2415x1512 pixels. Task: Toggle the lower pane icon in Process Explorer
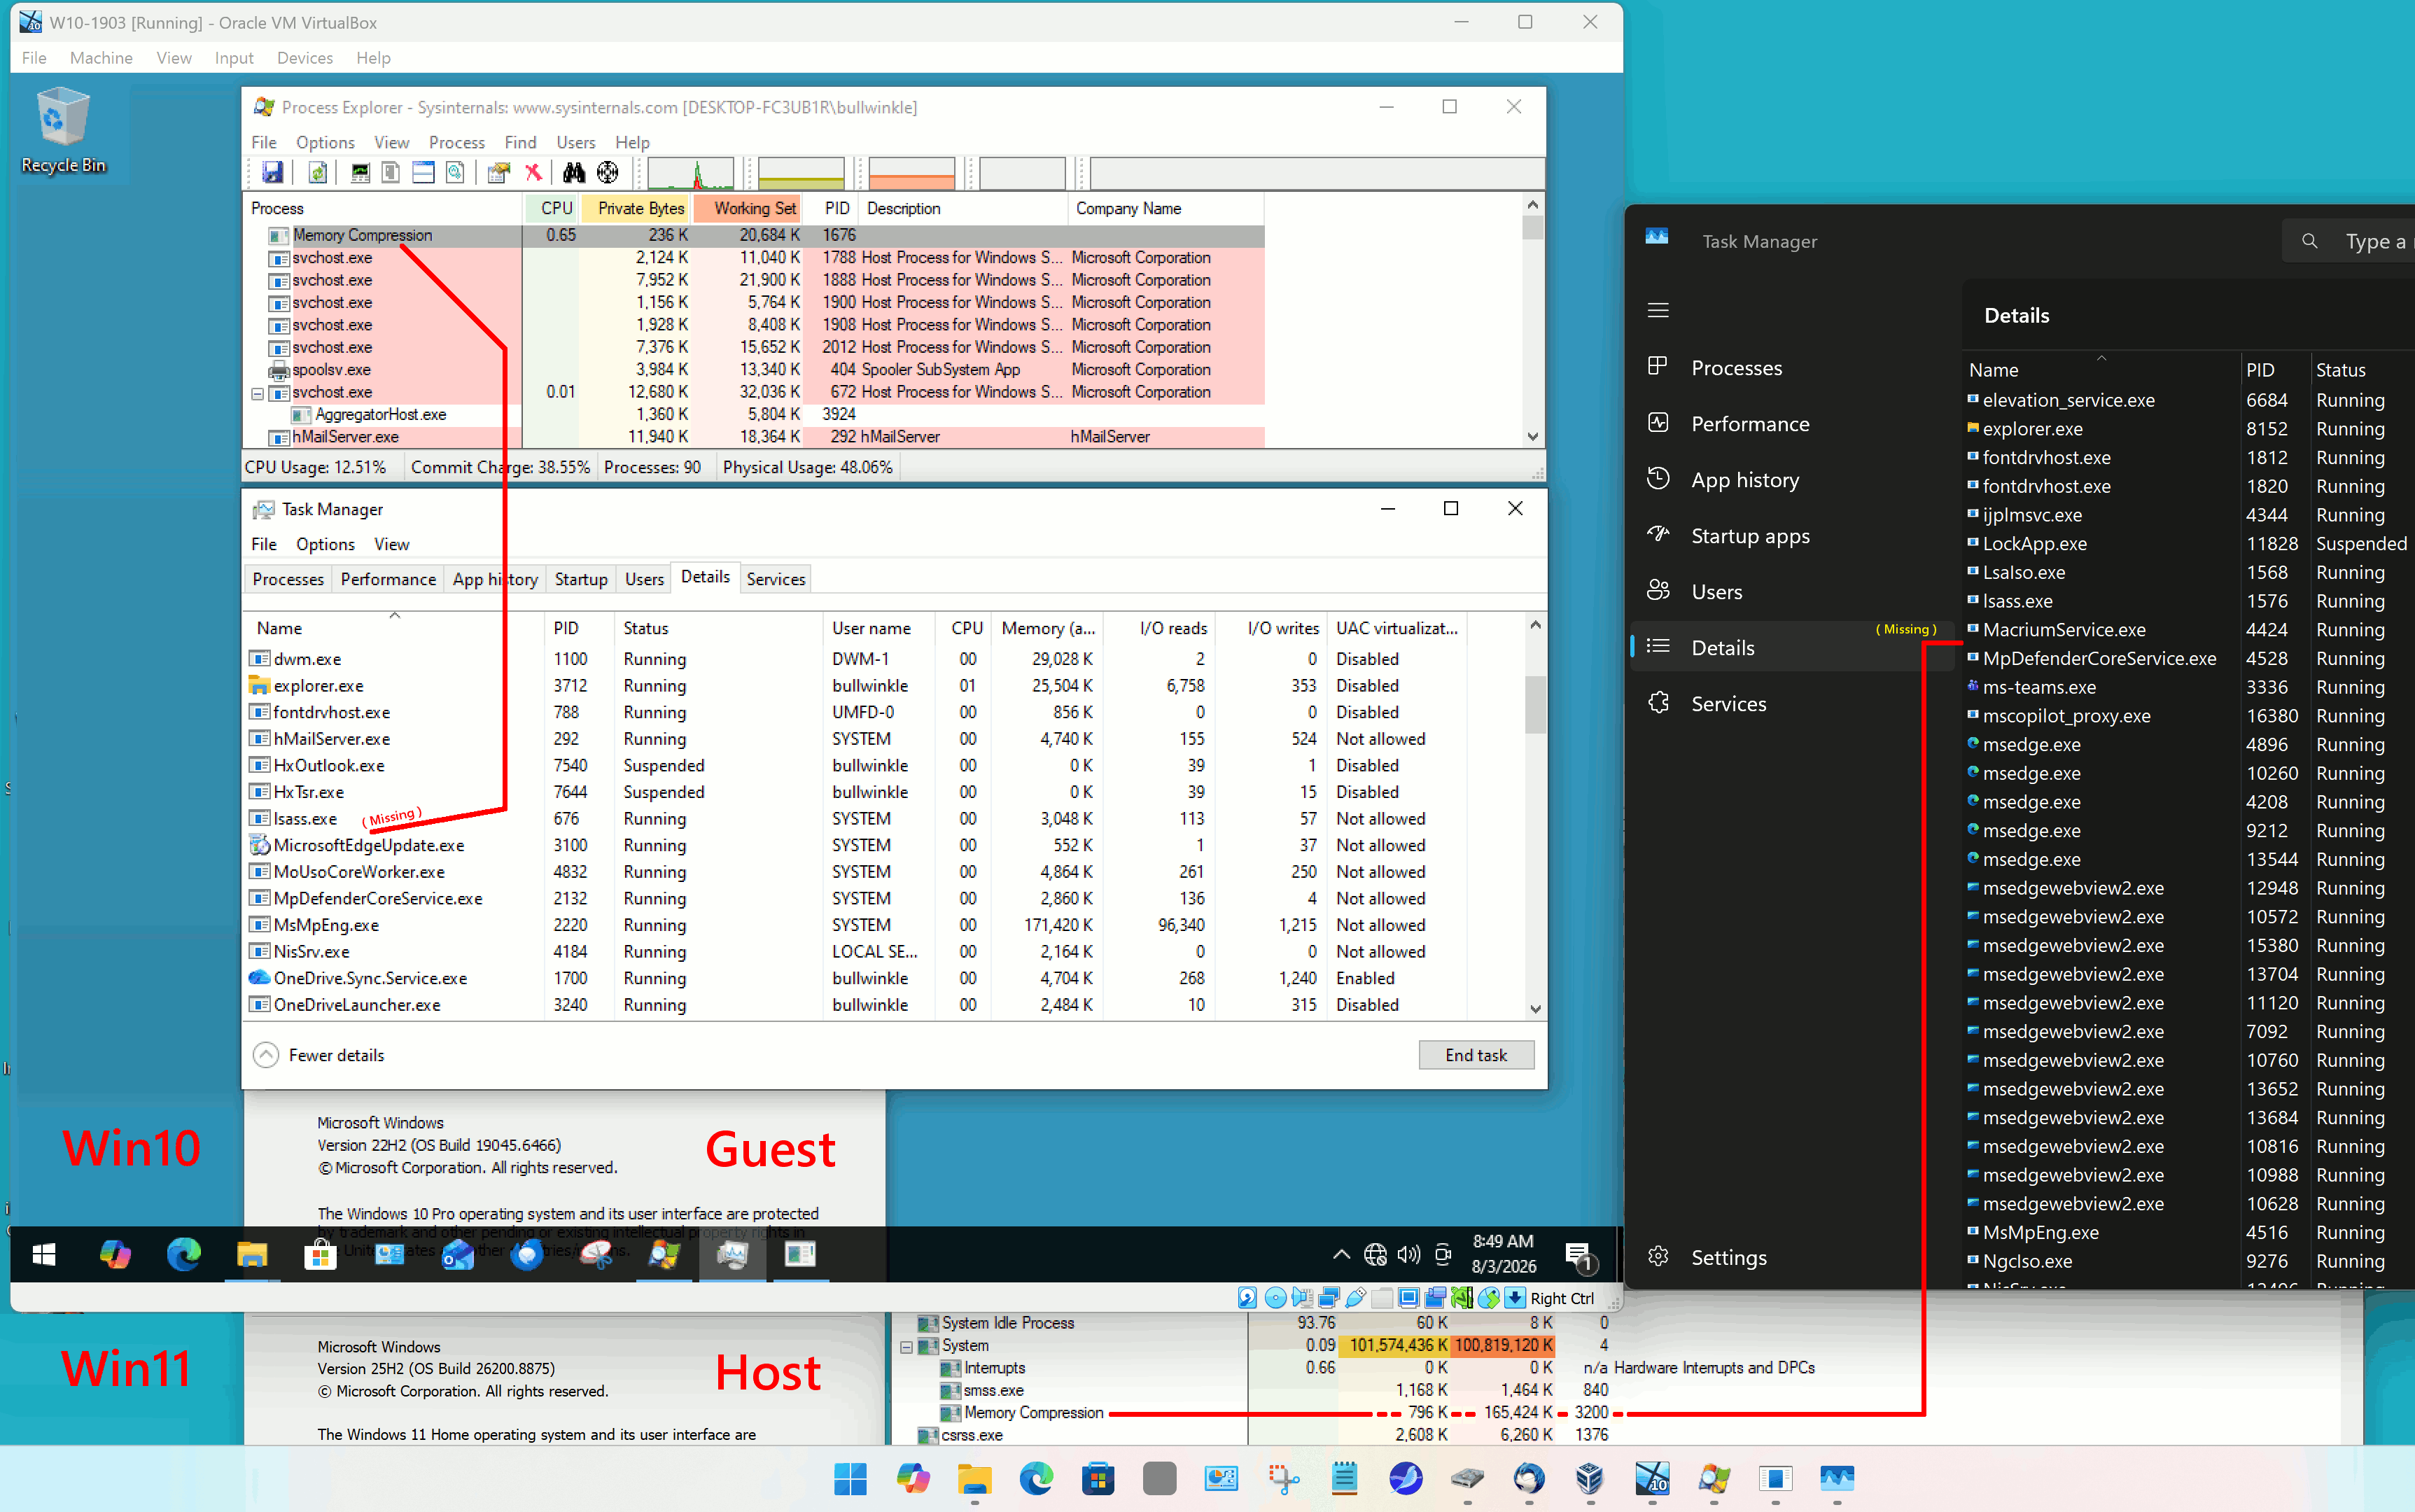pyautogui.click(x=423, y=173)
